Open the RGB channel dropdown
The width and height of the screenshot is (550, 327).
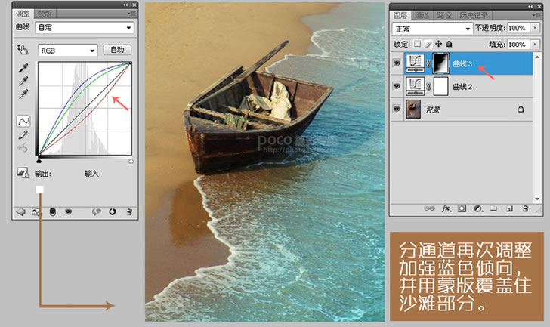click(67, 51)
